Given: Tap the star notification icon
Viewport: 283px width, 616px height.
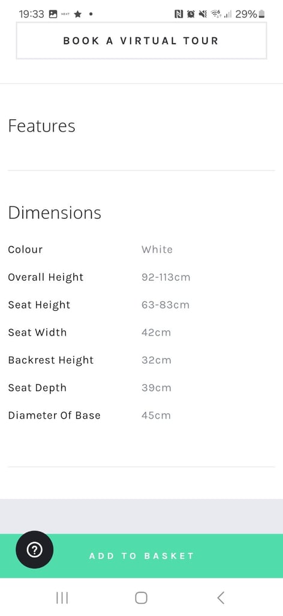Looking at the screenshot, I should point(78,14).
